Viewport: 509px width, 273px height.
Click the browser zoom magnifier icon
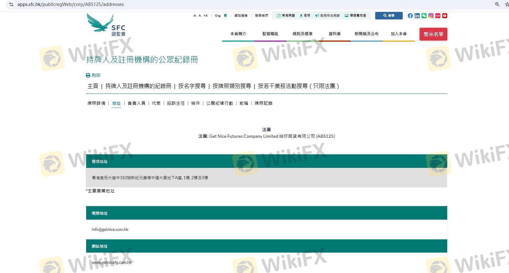497,4
